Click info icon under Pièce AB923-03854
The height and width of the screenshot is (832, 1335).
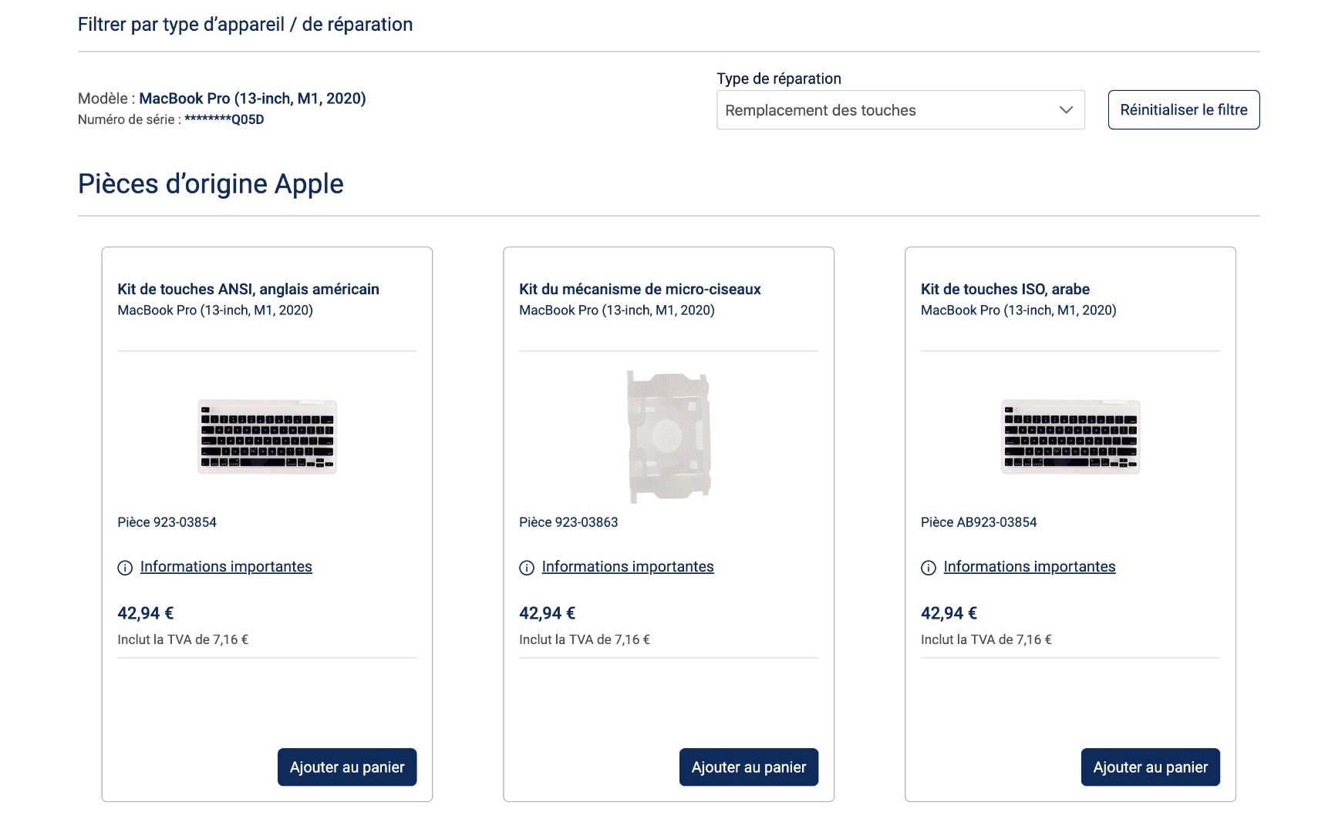coord(929,568)
